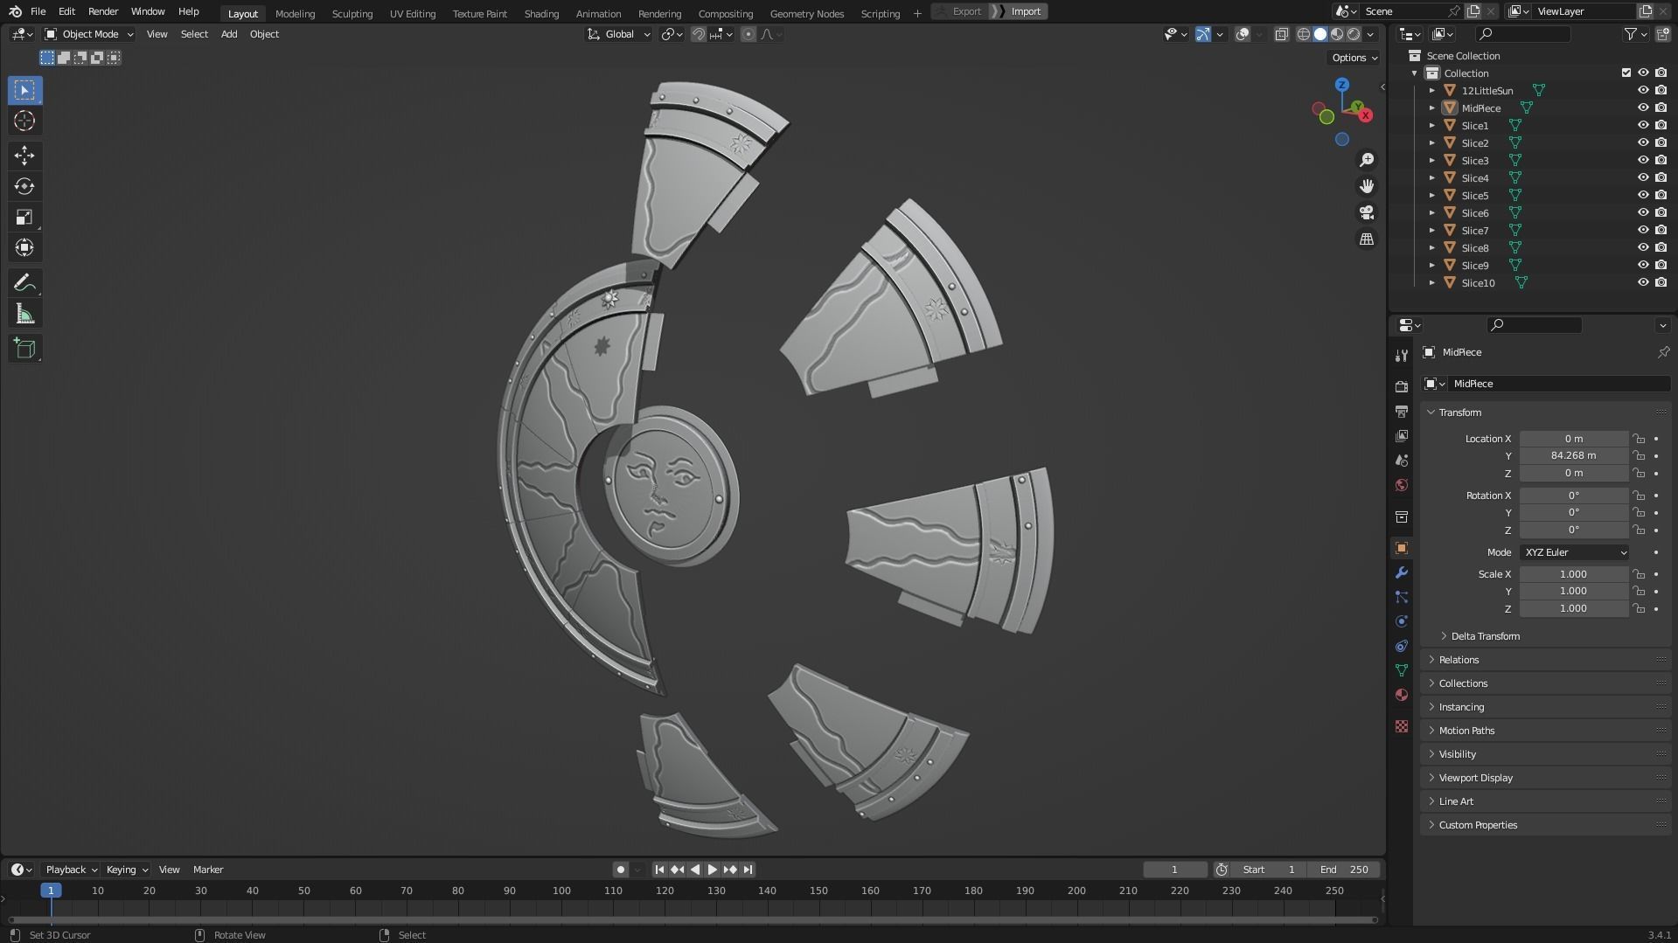Screen dimensions: 1678x943
Task: Expand the Delta Transform panel
Action: pyautogui.click(x=1485, y=636)
